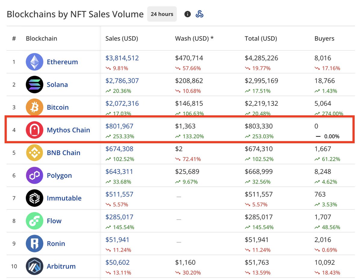Select Immutable buyers count 763
This screenshot has height=280, width=361.
[320, 194]
